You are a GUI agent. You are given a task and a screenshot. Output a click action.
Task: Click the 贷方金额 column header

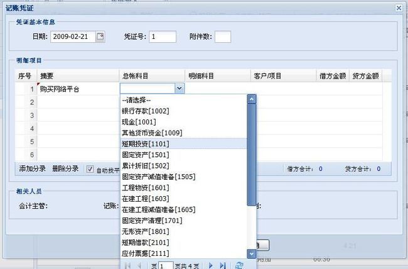365,76
